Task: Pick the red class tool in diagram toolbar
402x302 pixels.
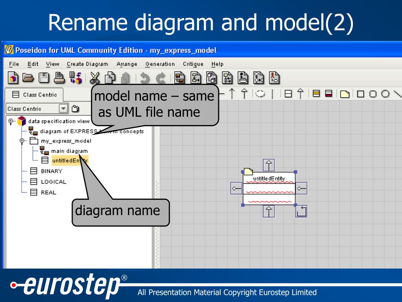Action: click(329, 94)
